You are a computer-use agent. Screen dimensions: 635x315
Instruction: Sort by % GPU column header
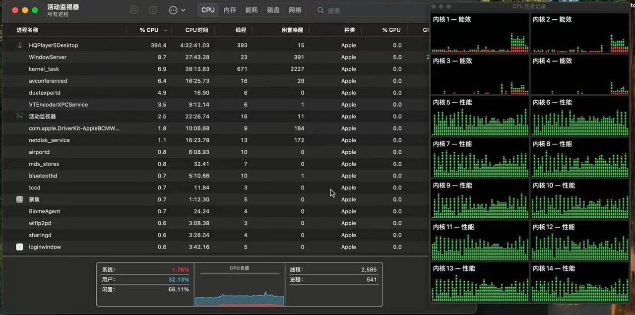point(391,30)
